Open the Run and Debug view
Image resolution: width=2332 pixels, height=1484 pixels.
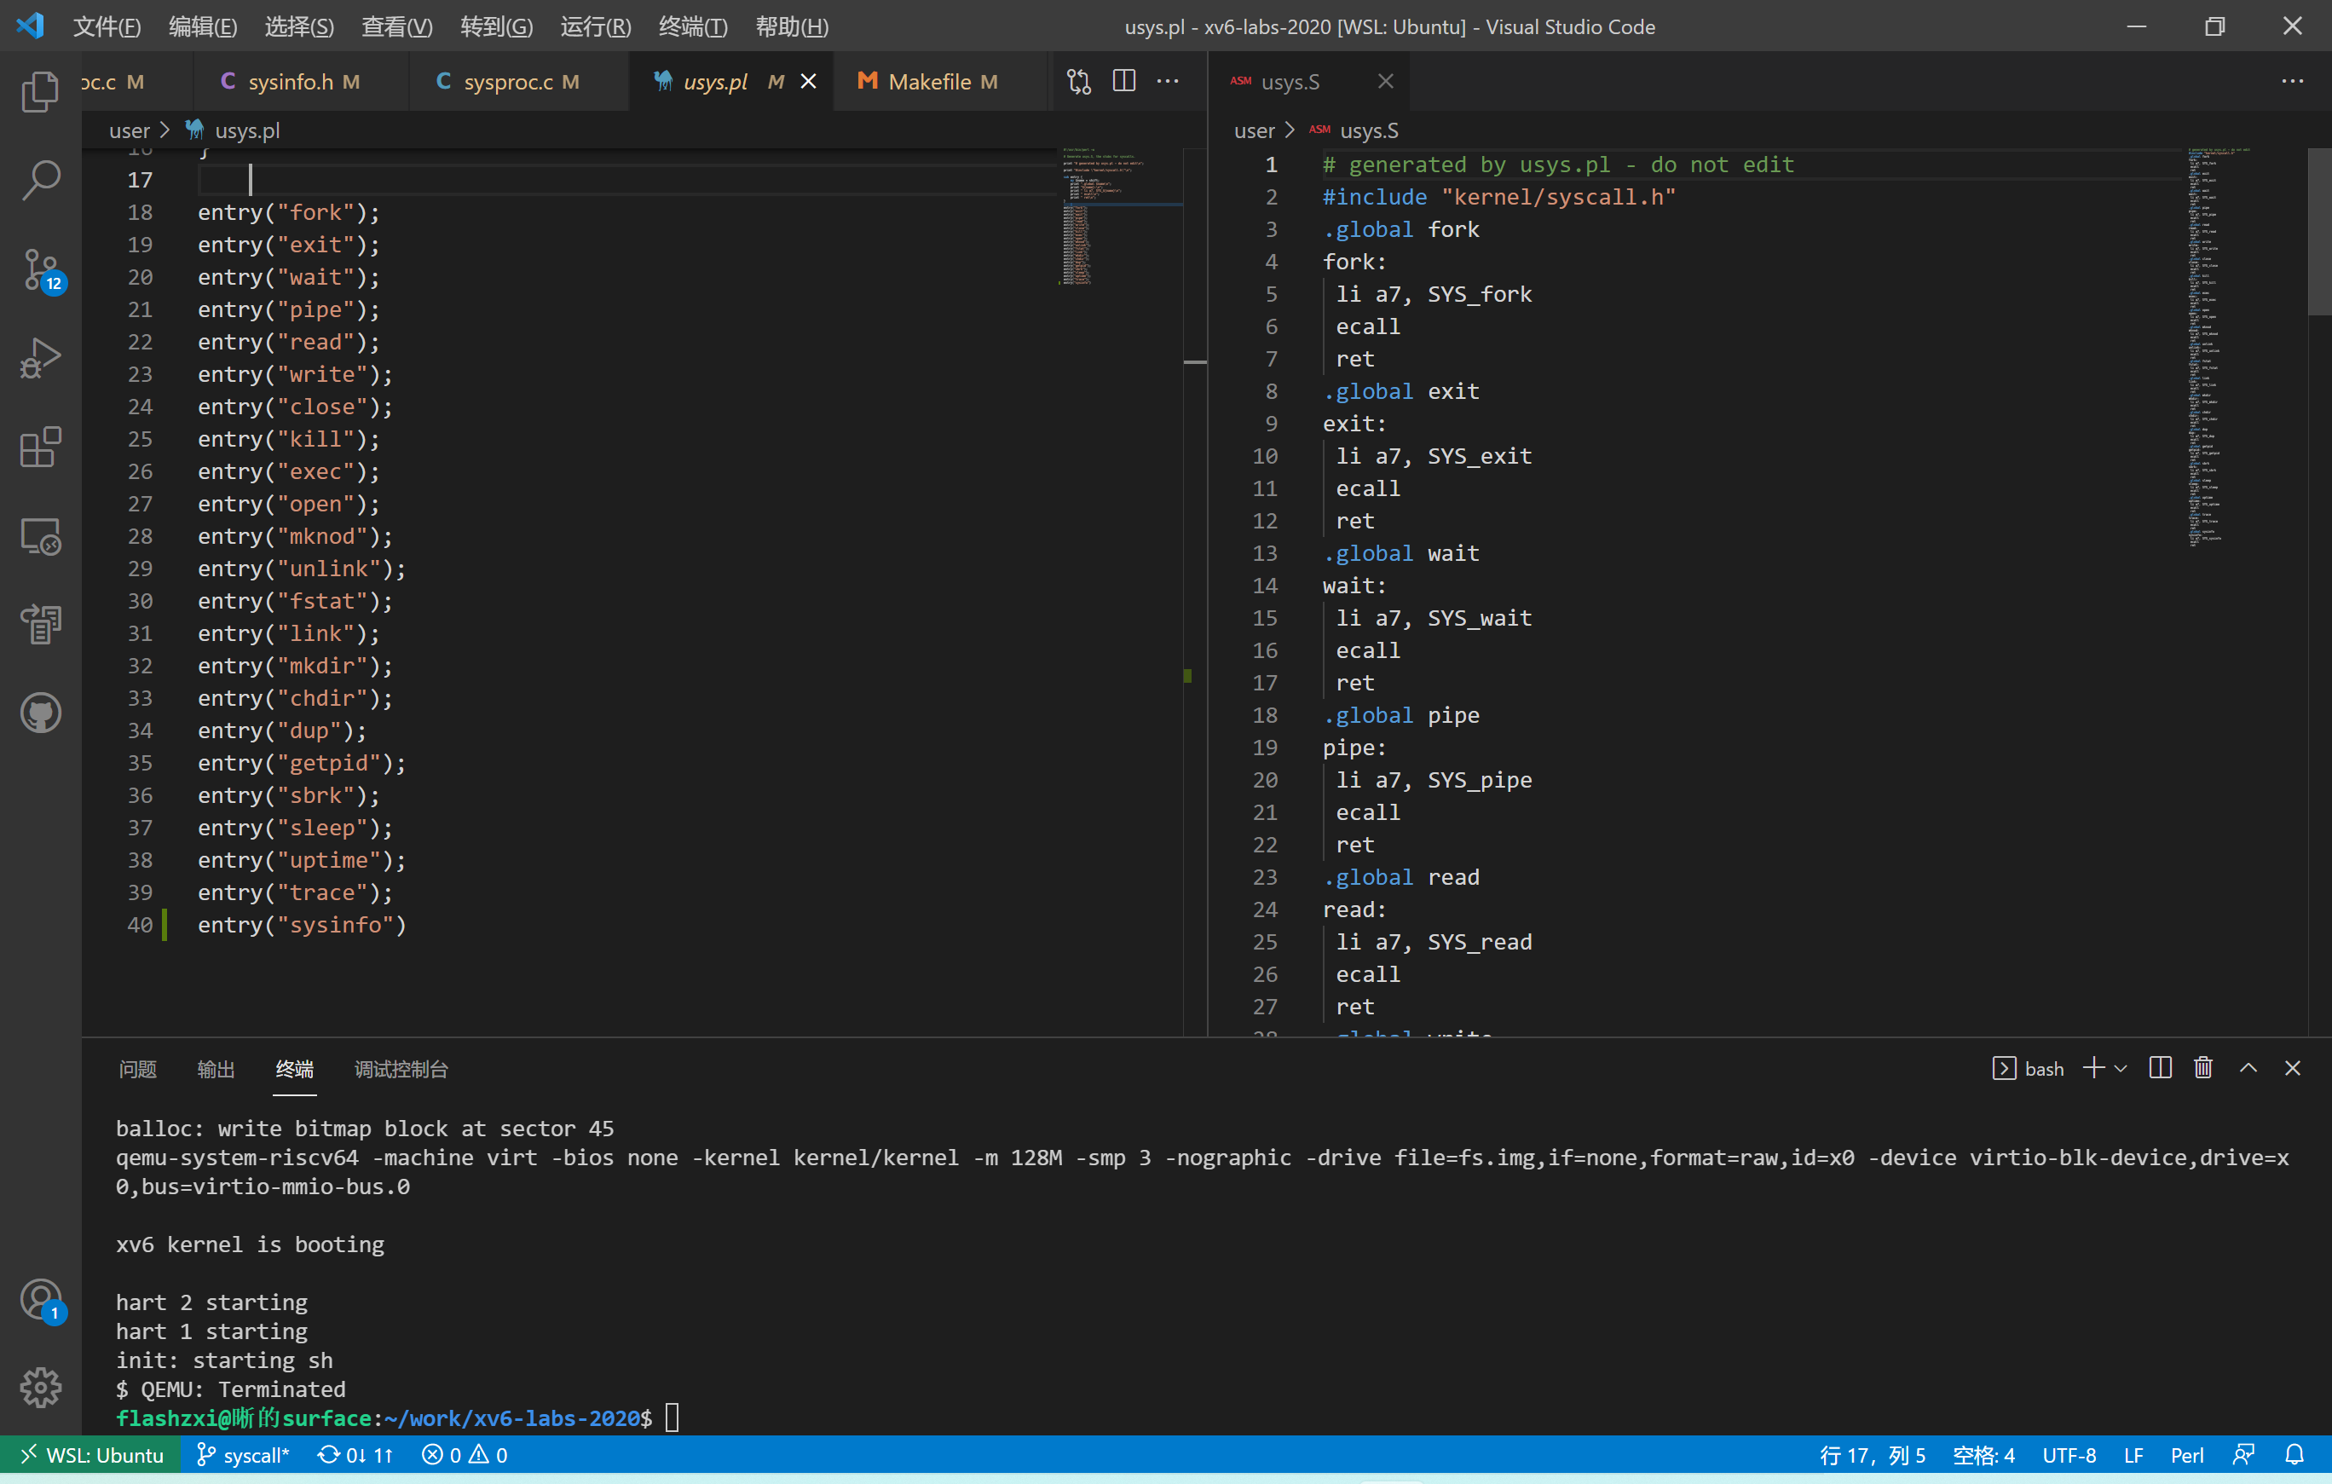point(41,358)
